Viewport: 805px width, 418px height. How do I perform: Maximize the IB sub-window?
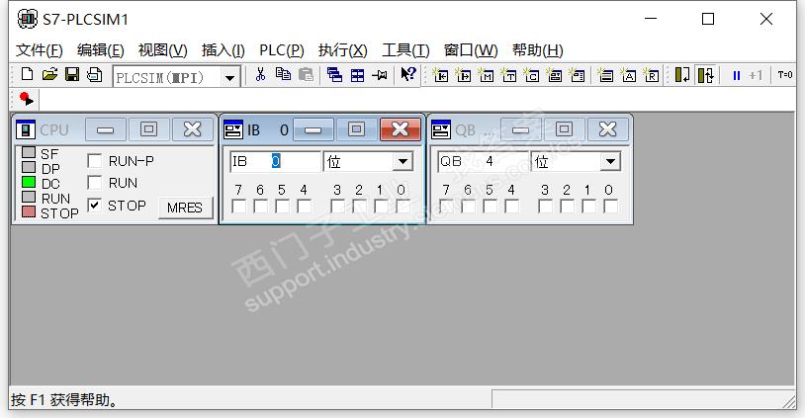tap(356, 129)
